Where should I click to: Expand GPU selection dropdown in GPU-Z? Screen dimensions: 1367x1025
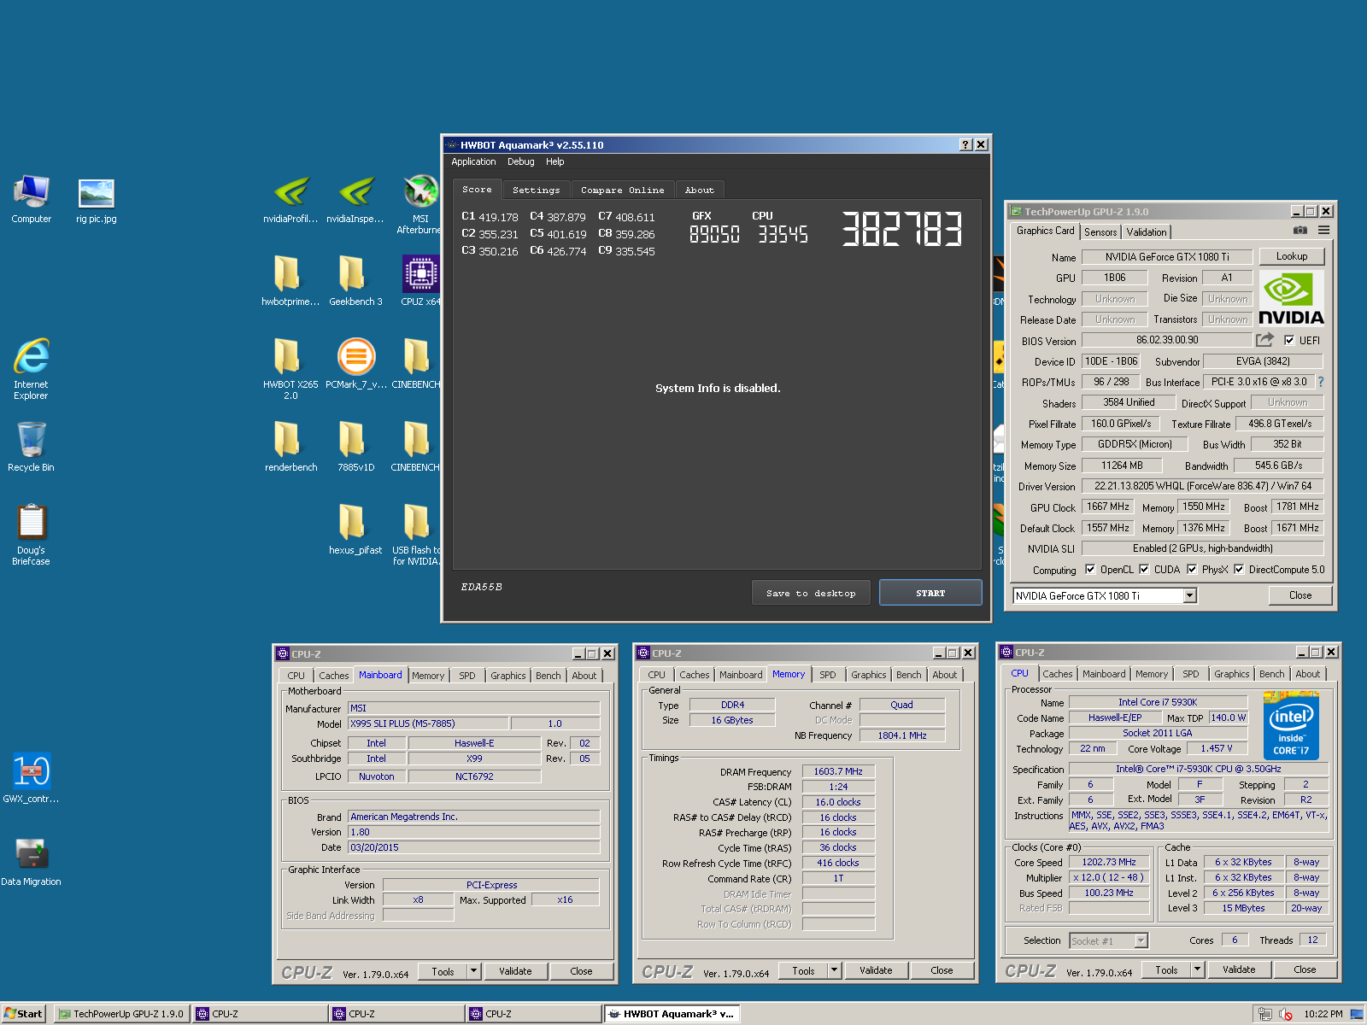1189,596
